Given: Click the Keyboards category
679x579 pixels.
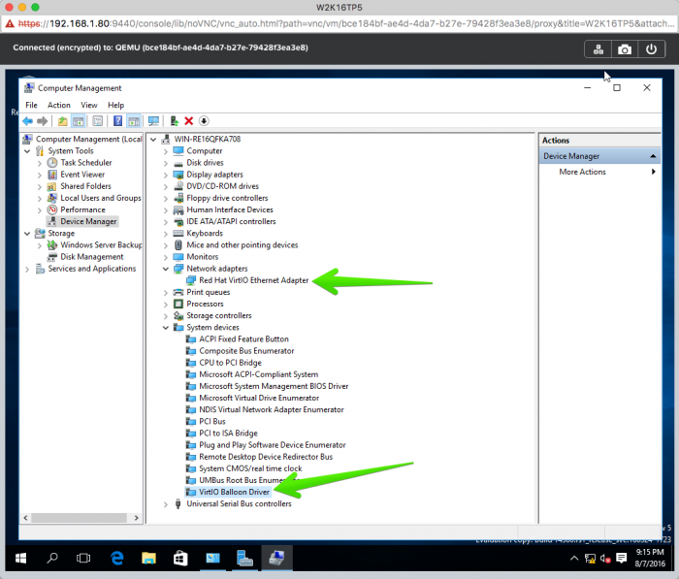Looking at the screenshot, I should [205, 234].
